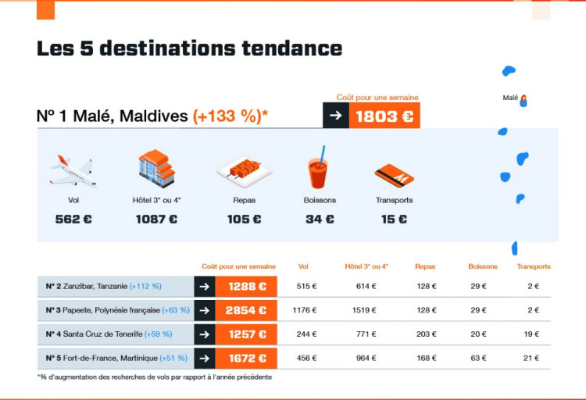Click the arrow beside 1803 € total
The image size is (586, 400).
(x=336, y=116)
